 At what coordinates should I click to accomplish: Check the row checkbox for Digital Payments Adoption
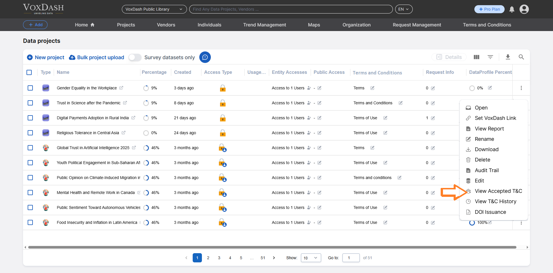30,118
